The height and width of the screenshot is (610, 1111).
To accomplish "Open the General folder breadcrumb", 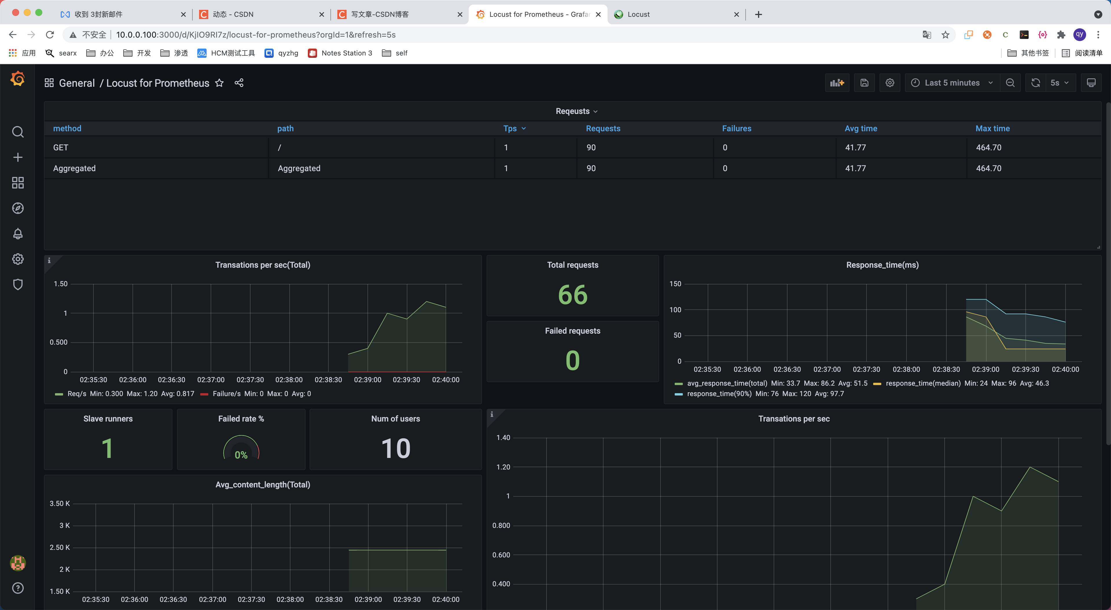I will pos(77,83).
